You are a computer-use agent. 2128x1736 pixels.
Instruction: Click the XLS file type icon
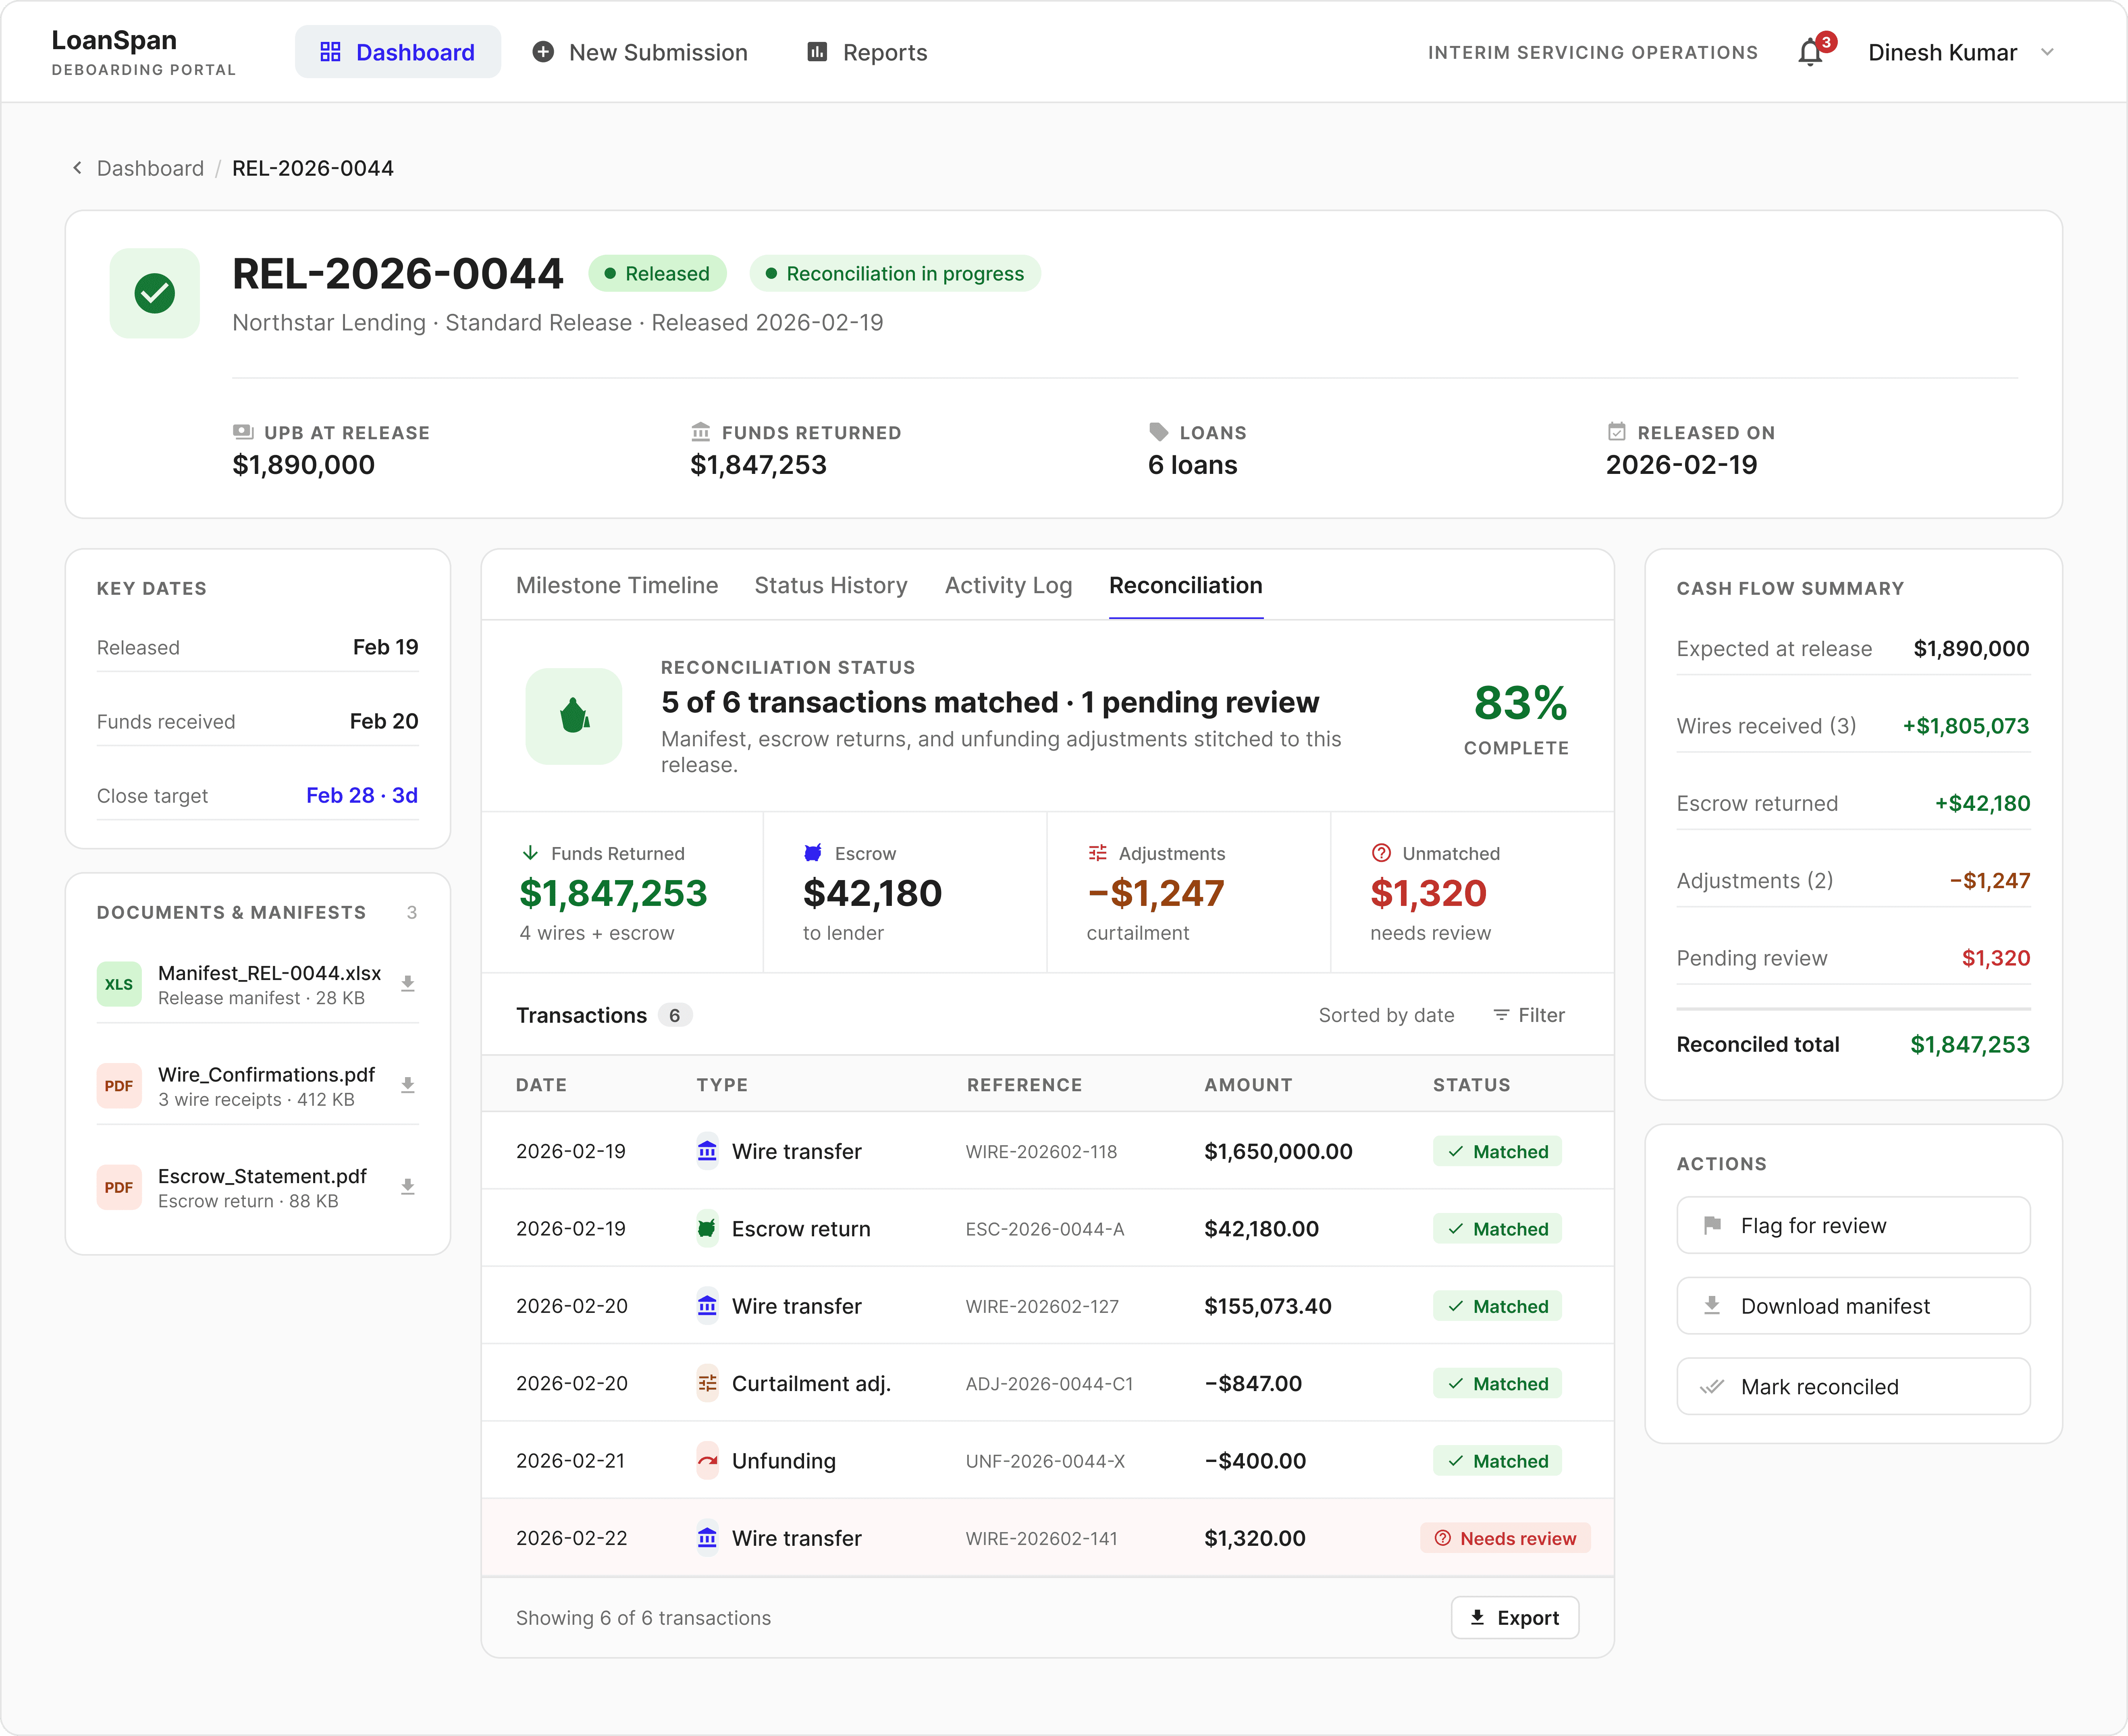point(119,984)
